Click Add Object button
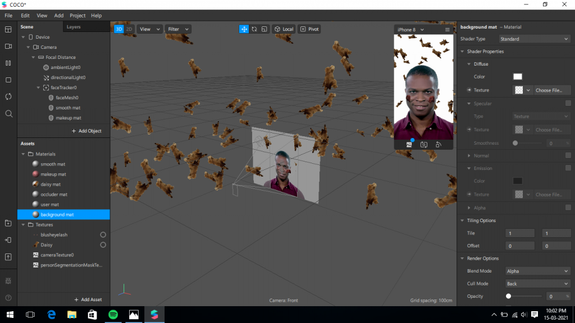This screenshot has width=575, height=323. (86, 131)
